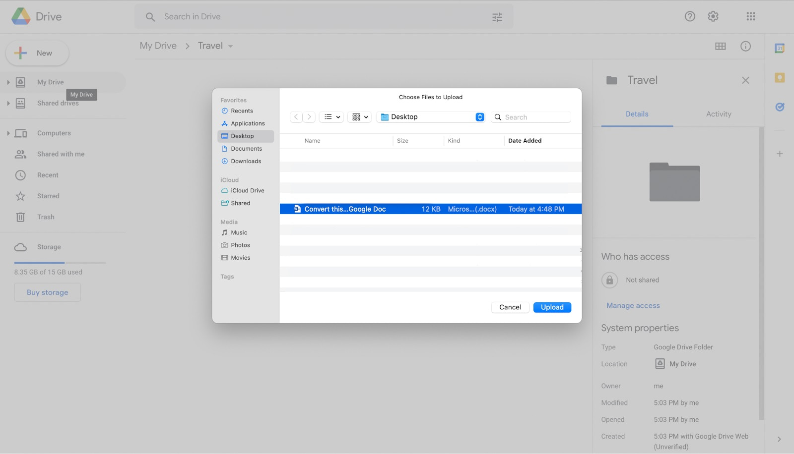Open Google Keep side panel
This screenshot has height=454, width=794.
[780, 78]
